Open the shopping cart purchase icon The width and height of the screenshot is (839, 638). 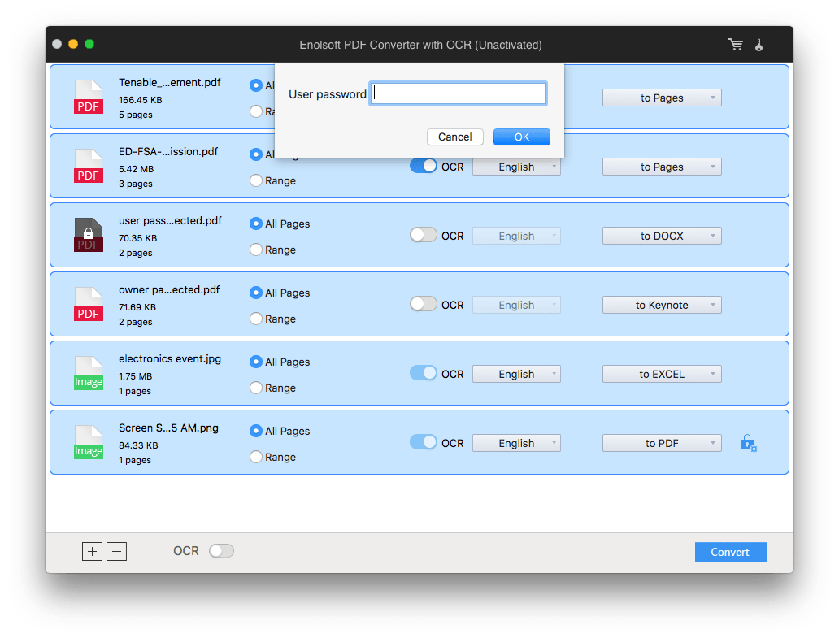(735, 45)
